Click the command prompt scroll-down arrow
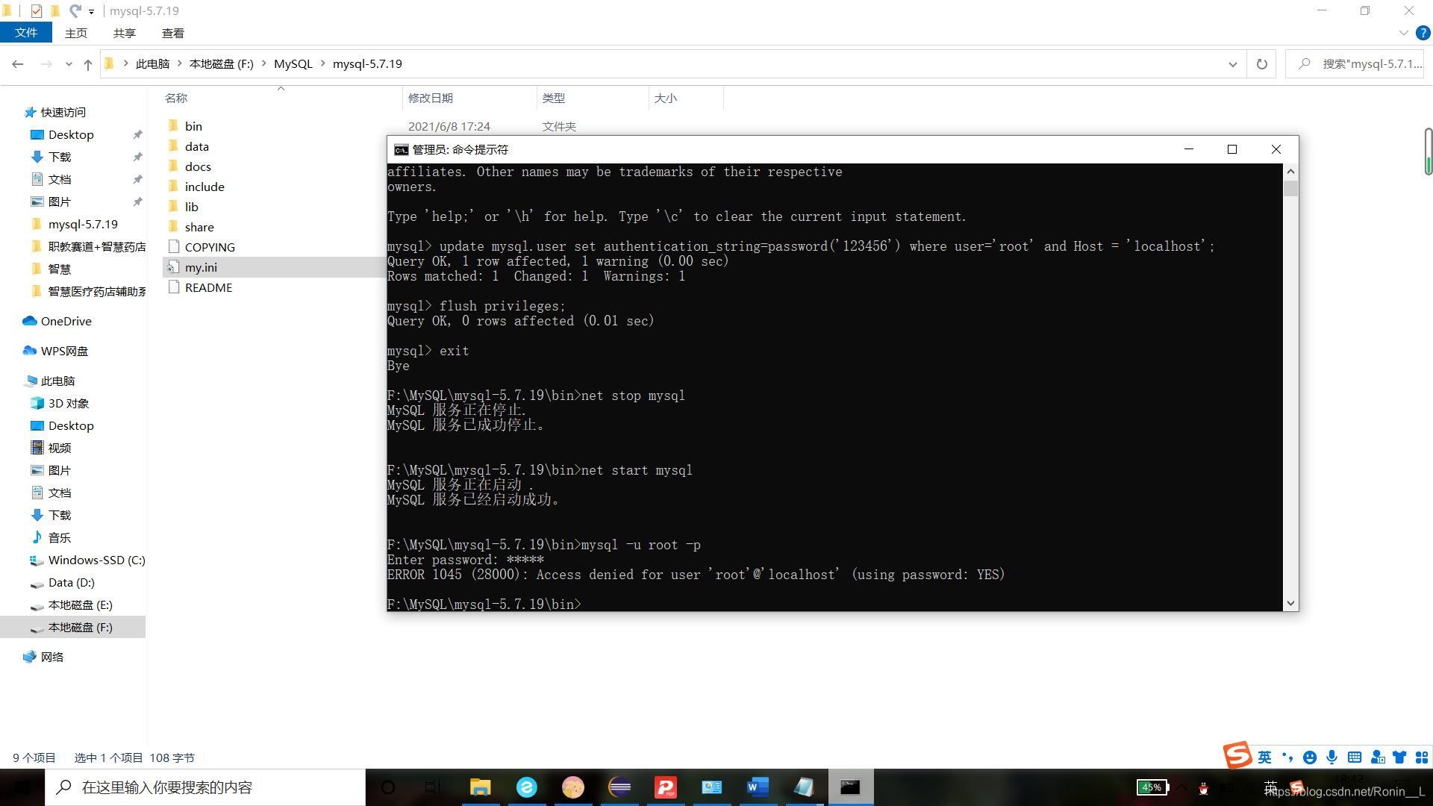Viewport: 1433px width, 806px height. pyautogui.click(x=1290, y=603)
